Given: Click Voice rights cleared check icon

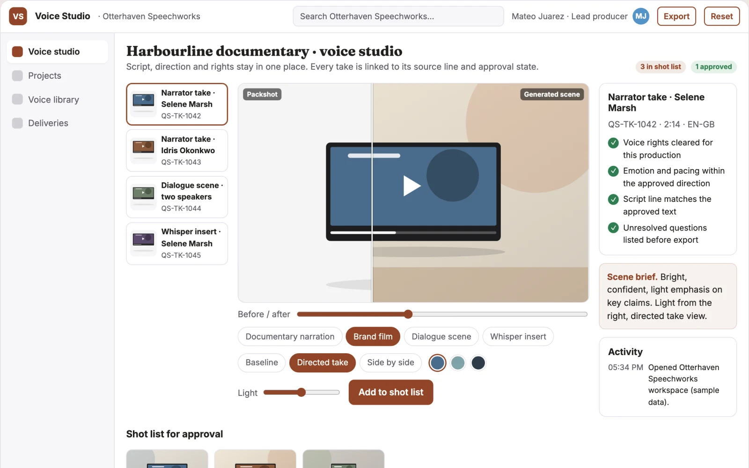Looking at the screenshot, I should 613,143.
